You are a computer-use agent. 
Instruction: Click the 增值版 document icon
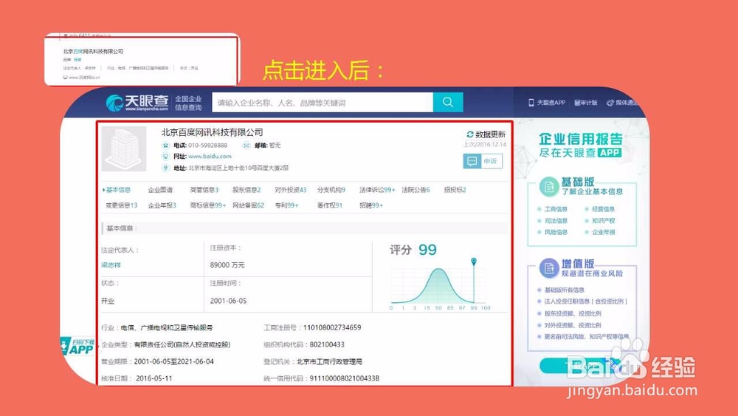(x=548, y=268)
